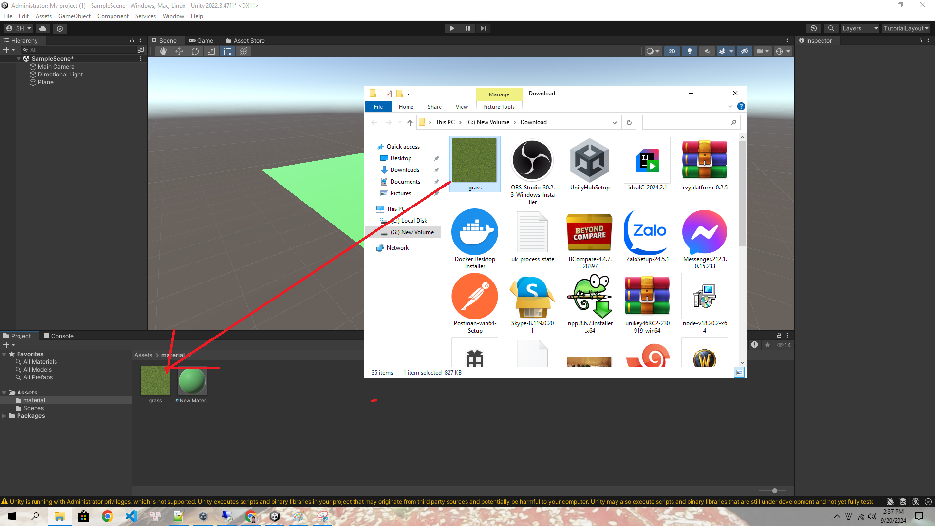935x526 pixels.
Task: Toggle 2D view mode in Scene view
Action: tap(672, 51)
